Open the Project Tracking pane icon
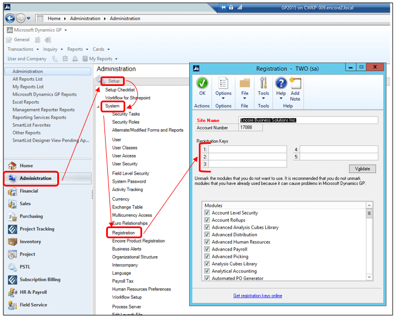This screenshot has height=318, width=396. click(x=12, y=229)
